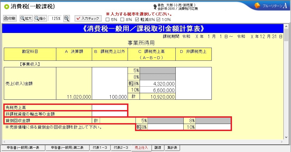Screen dimensions: 291x152
Task: Click the horizontal scrollbar right arrow
Action: [281, 142]
